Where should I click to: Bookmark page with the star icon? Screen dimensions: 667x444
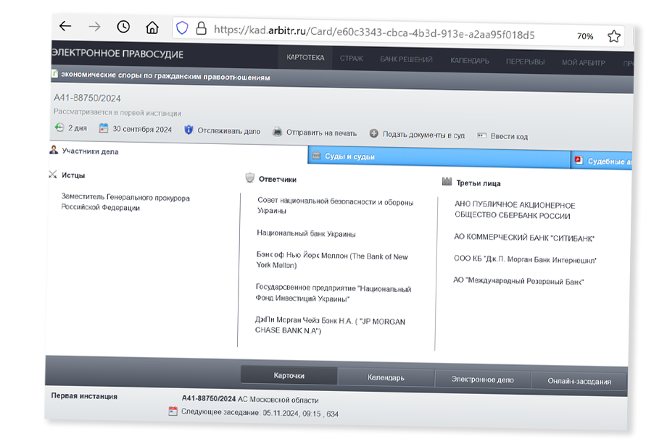pyautogui.click(x=614, y=36)
